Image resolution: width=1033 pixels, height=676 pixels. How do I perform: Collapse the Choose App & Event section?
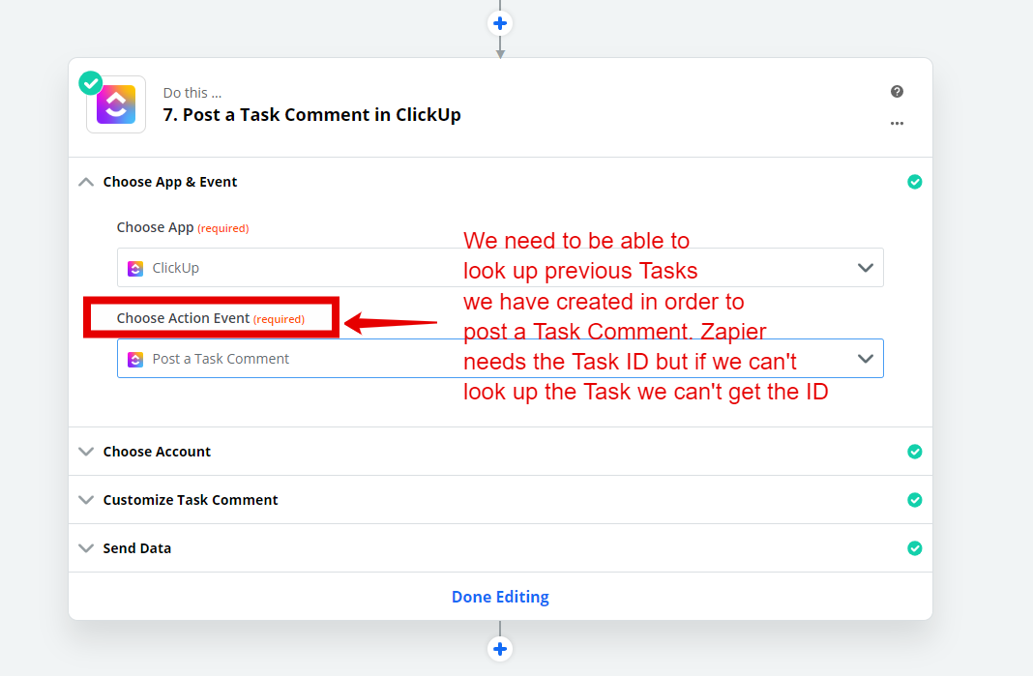86,182
